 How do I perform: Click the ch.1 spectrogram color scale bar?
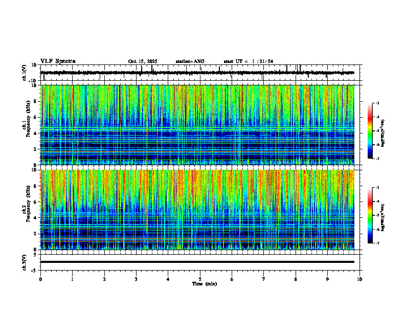tap(370, 131)
